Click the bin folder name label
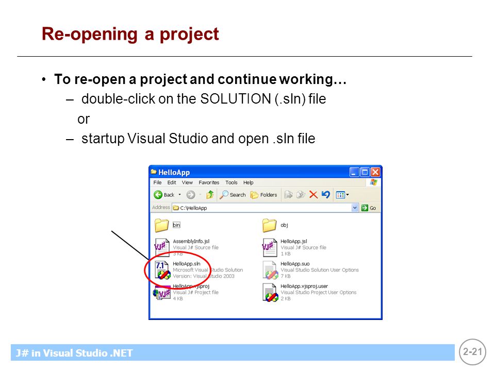This screenshot has width=495, height=371. (x=176, y=225)
